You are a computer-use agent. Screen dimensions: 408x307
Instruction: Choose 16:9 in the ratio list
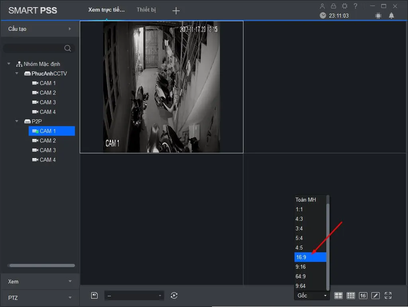pos(310,257)
